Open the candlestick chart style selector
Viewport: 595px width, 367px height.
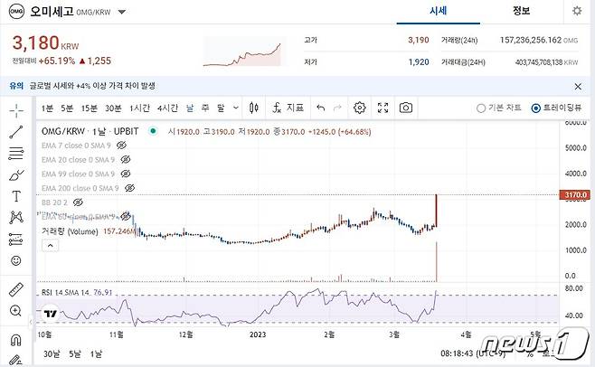[x=254, y=108]
